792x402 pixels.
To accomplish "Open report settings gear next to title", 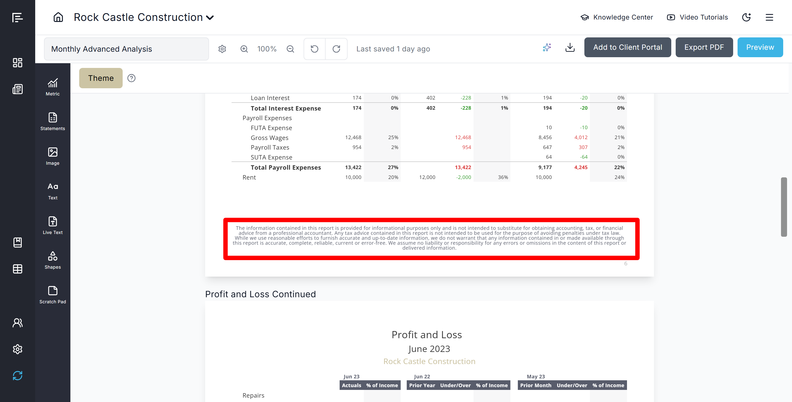I will click(222, 49).
